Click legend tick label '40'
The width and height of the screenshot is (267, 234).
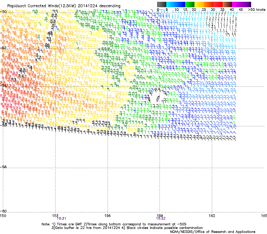click(232, 10)
